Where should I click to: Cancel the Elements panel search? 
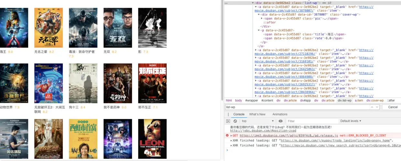[x=393, y=107]
